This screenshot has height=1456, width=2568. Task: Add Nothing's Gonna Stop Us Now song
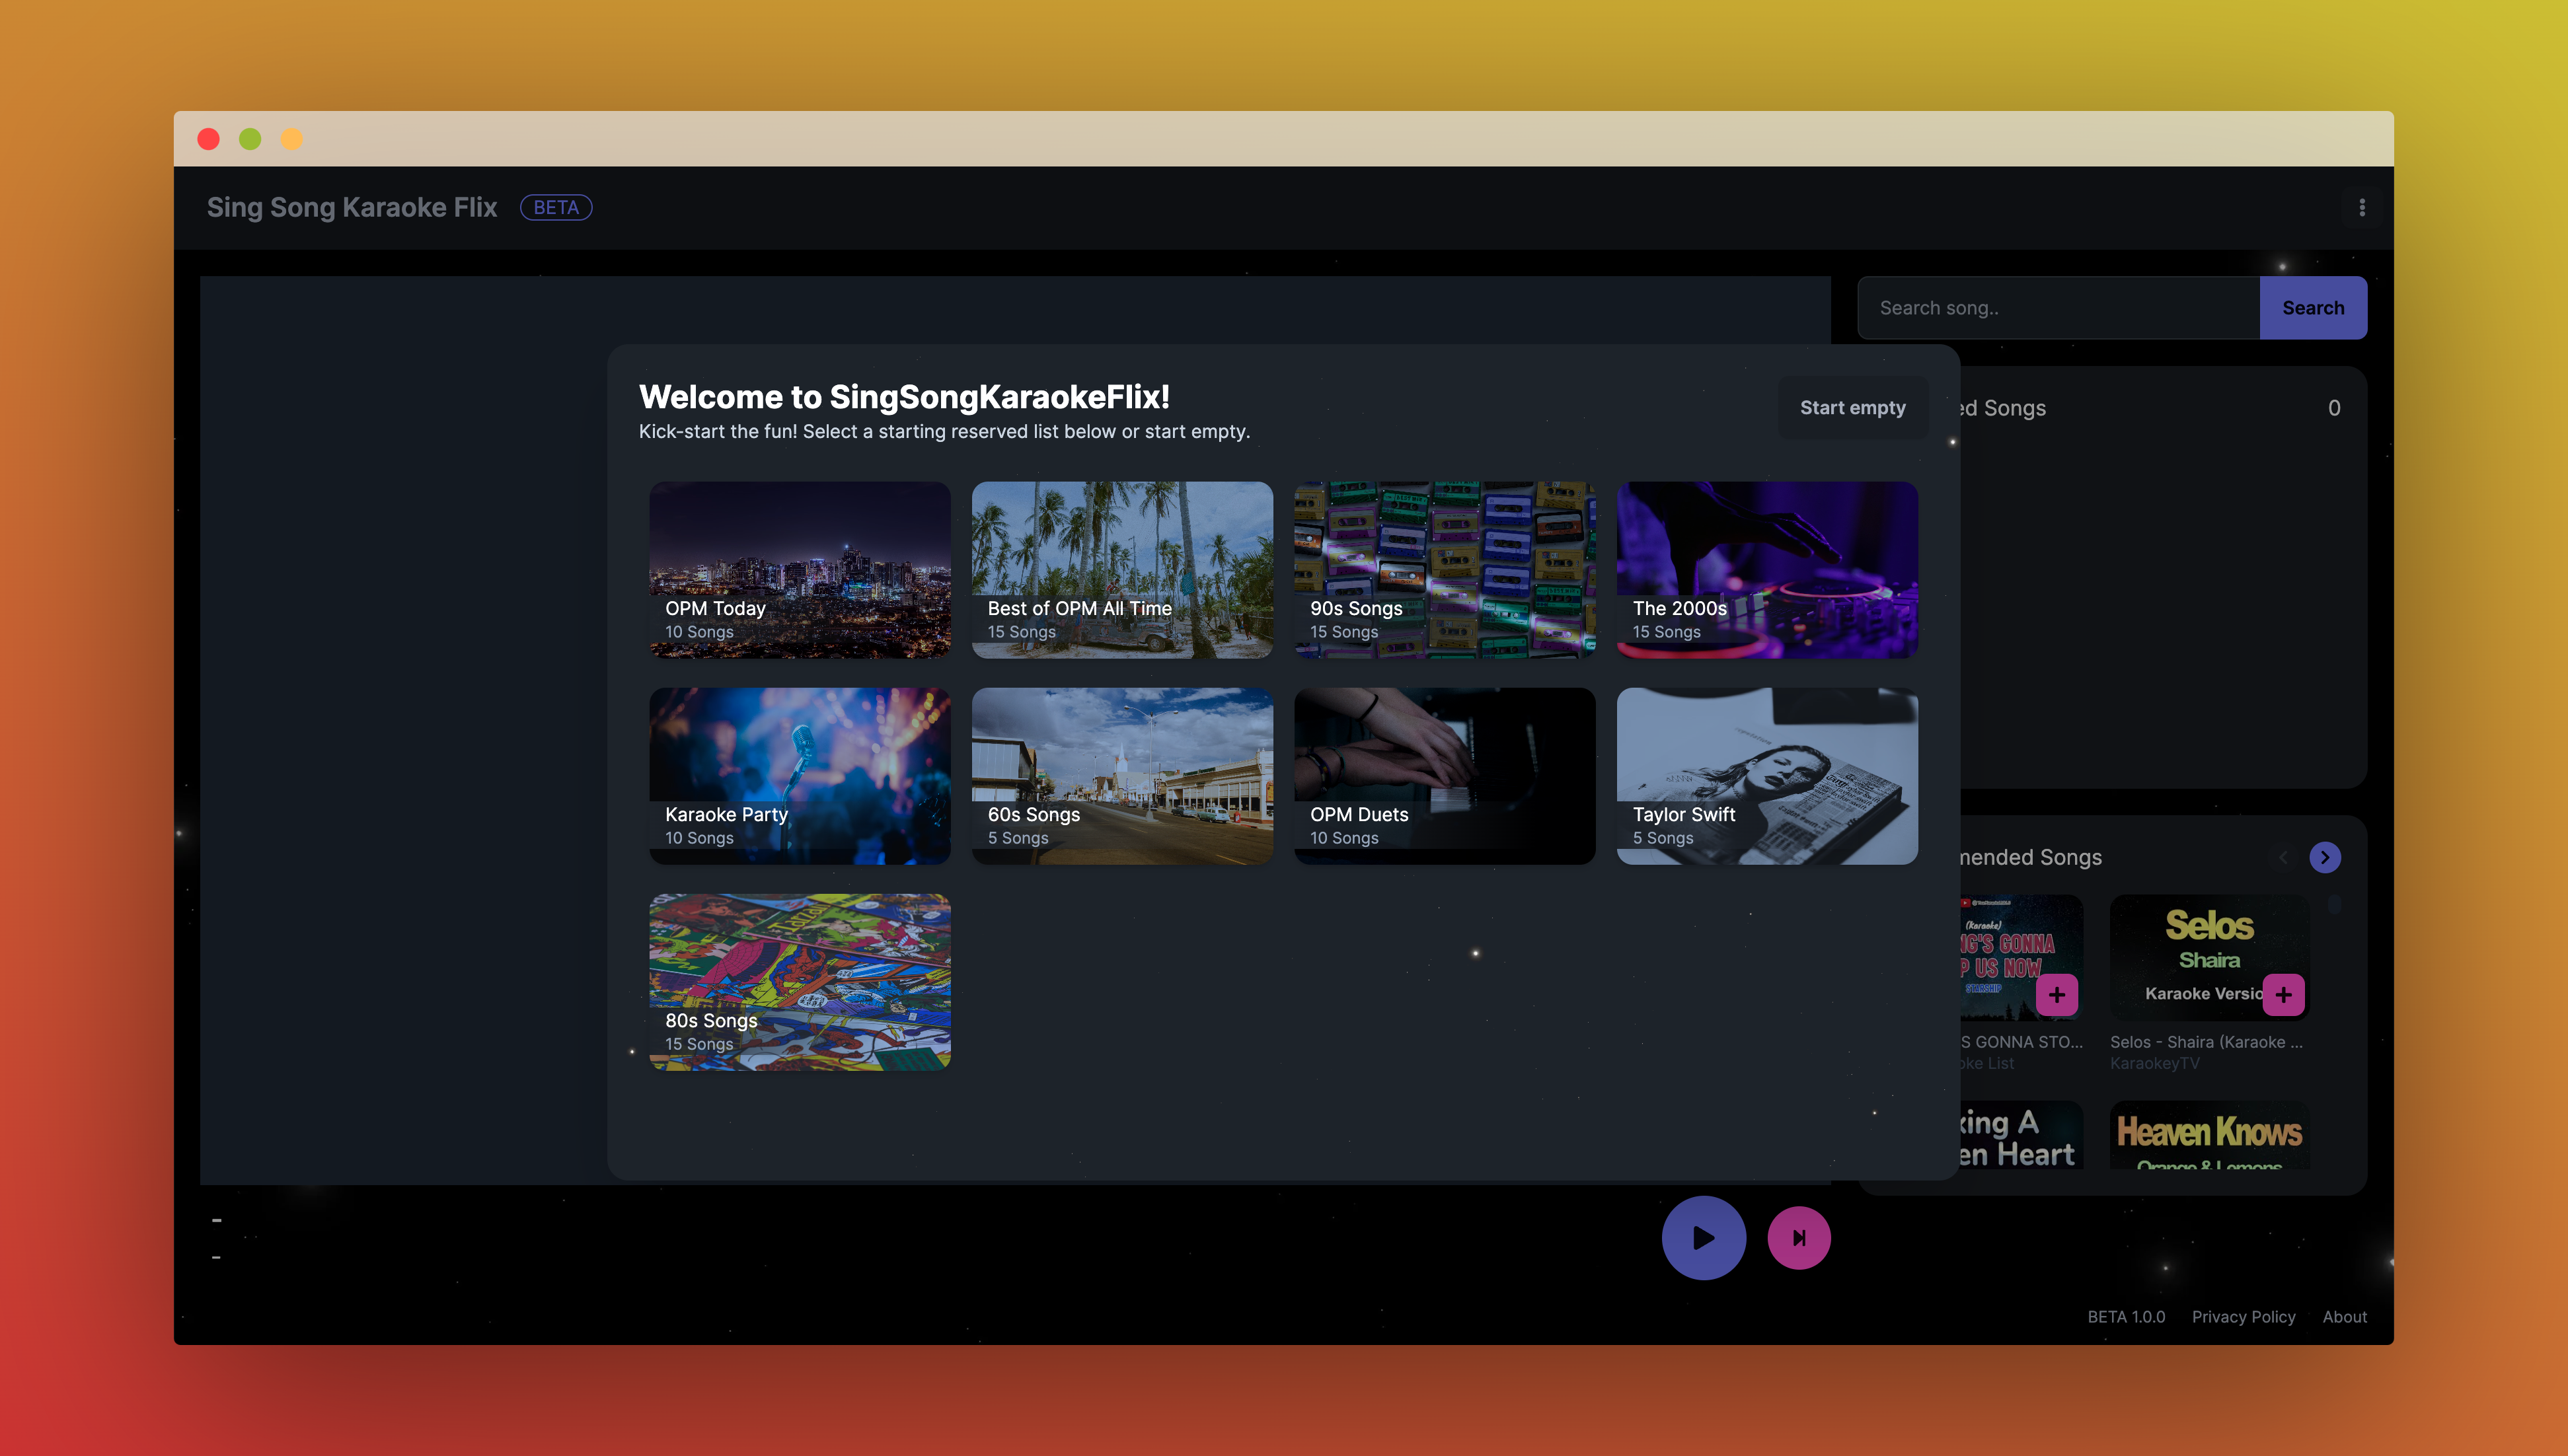(x=2056, y=994)
